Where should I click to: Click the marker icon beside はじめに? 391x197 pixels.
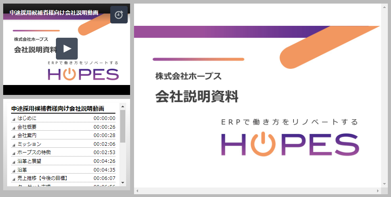[x=14, y=119]
